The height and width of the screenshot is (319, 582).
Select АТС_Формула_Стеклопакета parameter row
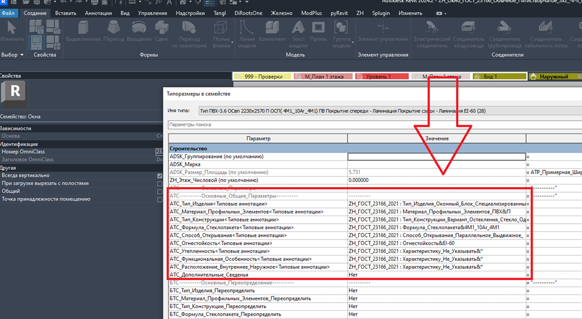(258, 228)
